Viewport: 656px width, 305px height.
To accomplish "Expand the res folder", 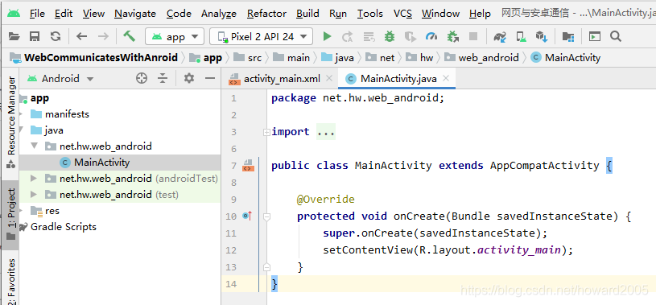I will [21, 211].
